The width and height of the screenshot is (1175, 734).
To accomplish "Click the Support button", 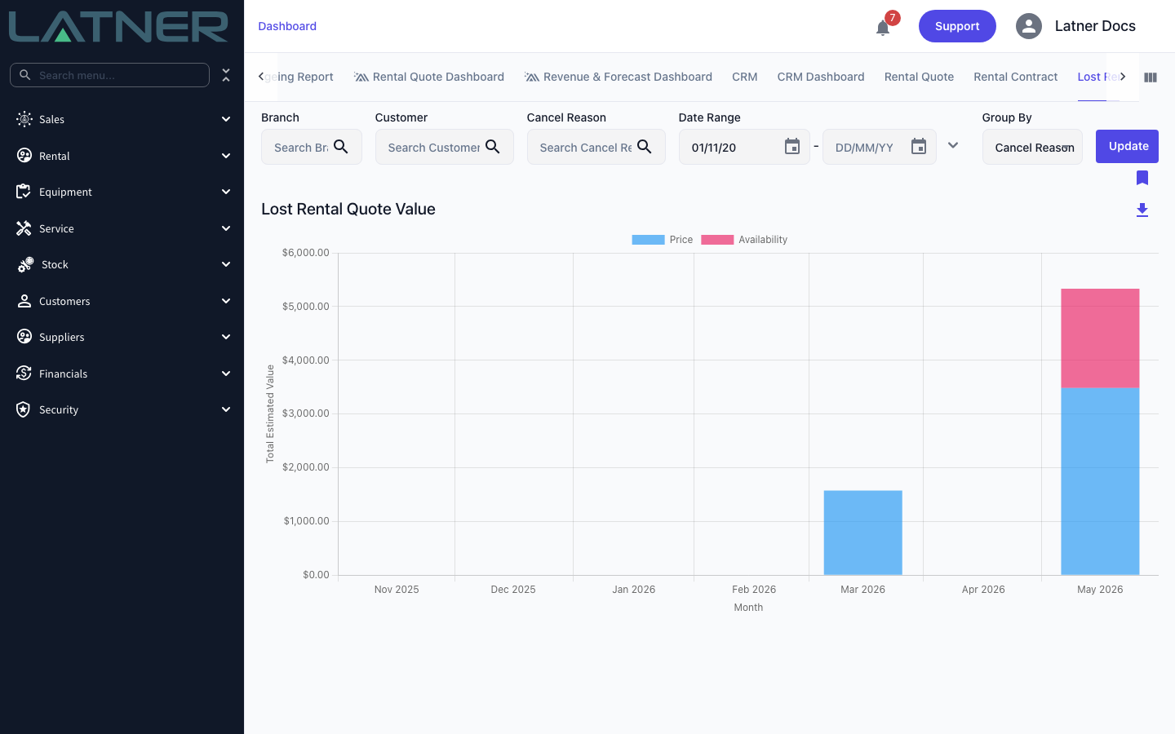I will (957, 26).
